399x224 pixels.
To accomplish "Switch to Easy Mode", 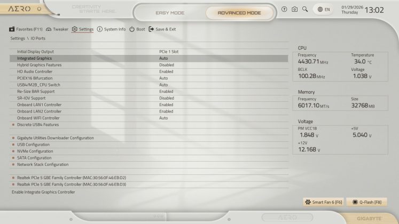I will coord(170,13).
